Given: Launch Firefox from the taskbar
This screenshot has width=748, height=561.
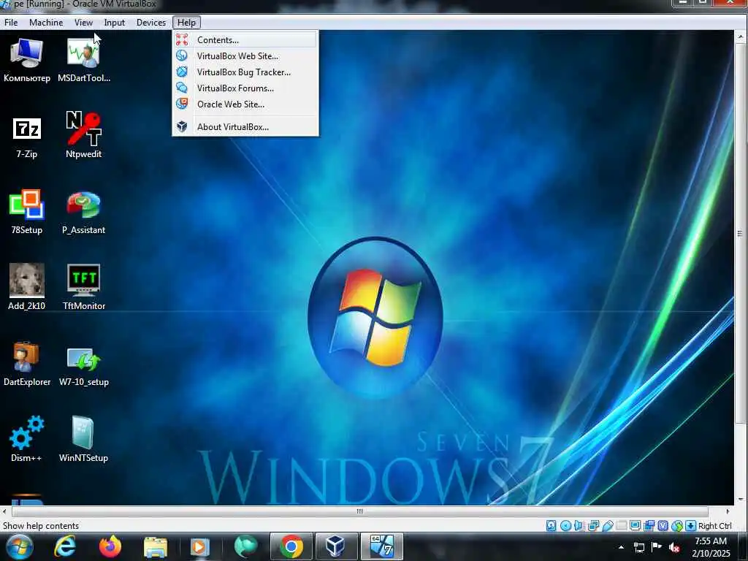Looking at the screenshot, I should [110, 546].
